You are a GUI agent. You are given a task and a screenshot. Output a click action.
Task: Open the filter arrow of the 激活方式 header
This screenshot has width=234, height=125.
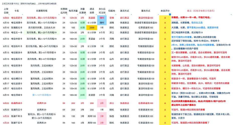point(131,14)
